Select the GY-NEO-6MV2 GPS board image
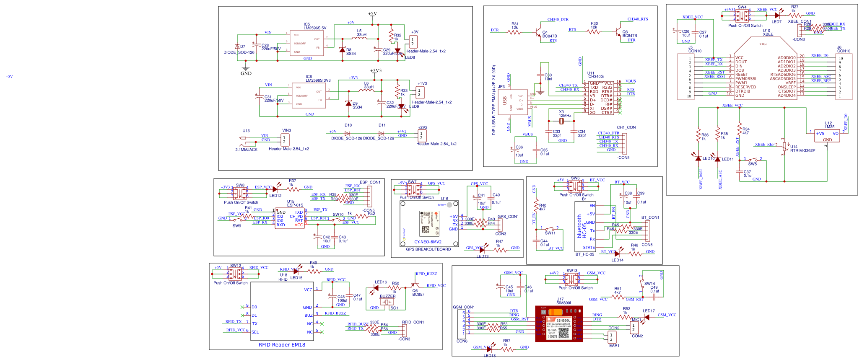 pyautogui.click(x=429, y=224)
